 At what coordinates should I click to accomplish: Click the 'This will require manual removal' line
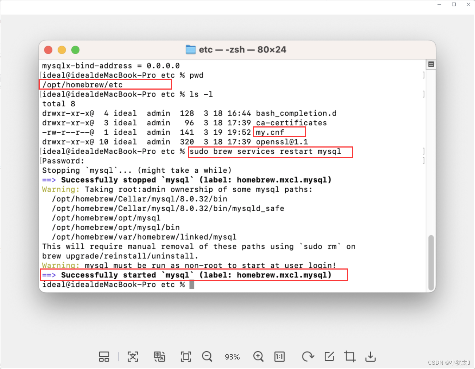pyautogui.click(x=199, y=247)
